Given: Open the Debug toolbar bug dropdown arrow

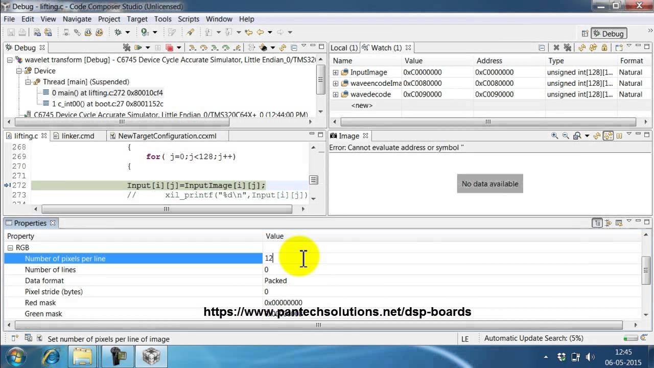Looking at the screenshot, I should pyautogui.click(x=128, y=32).
